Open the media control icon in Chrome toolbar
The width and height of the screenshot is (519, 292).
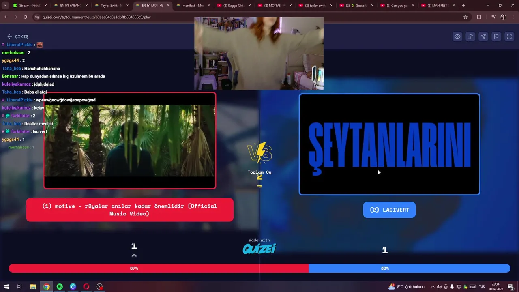click(x=493, y=17)
